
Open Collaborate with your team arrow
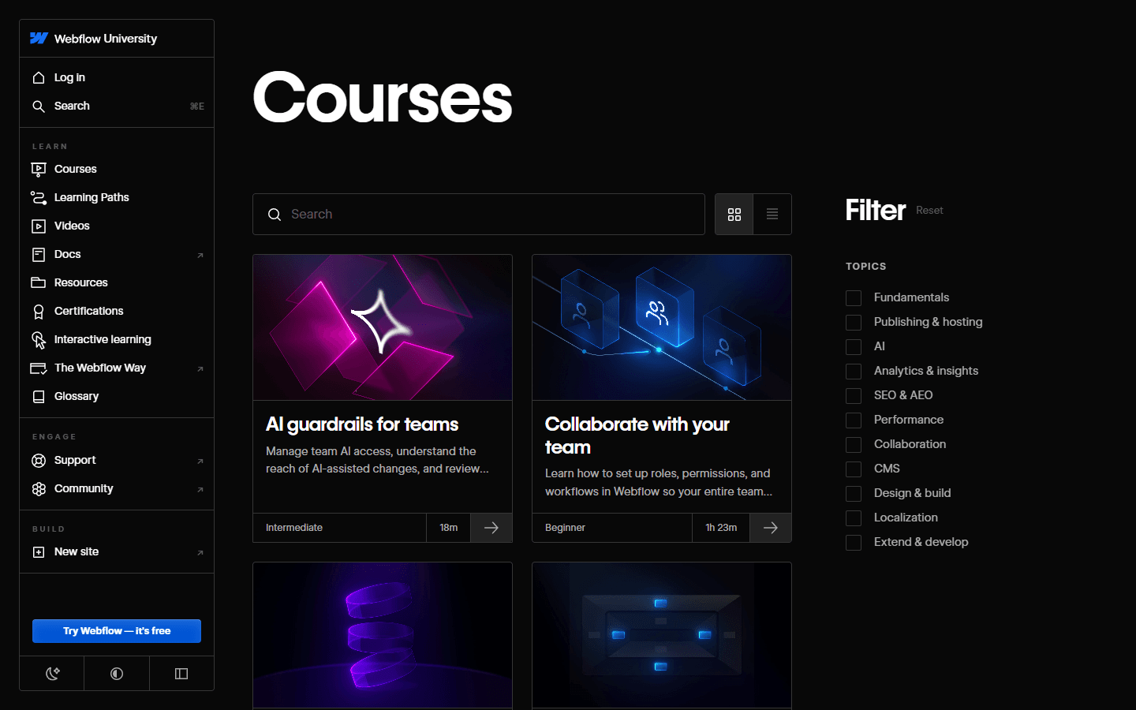(771, 528)
